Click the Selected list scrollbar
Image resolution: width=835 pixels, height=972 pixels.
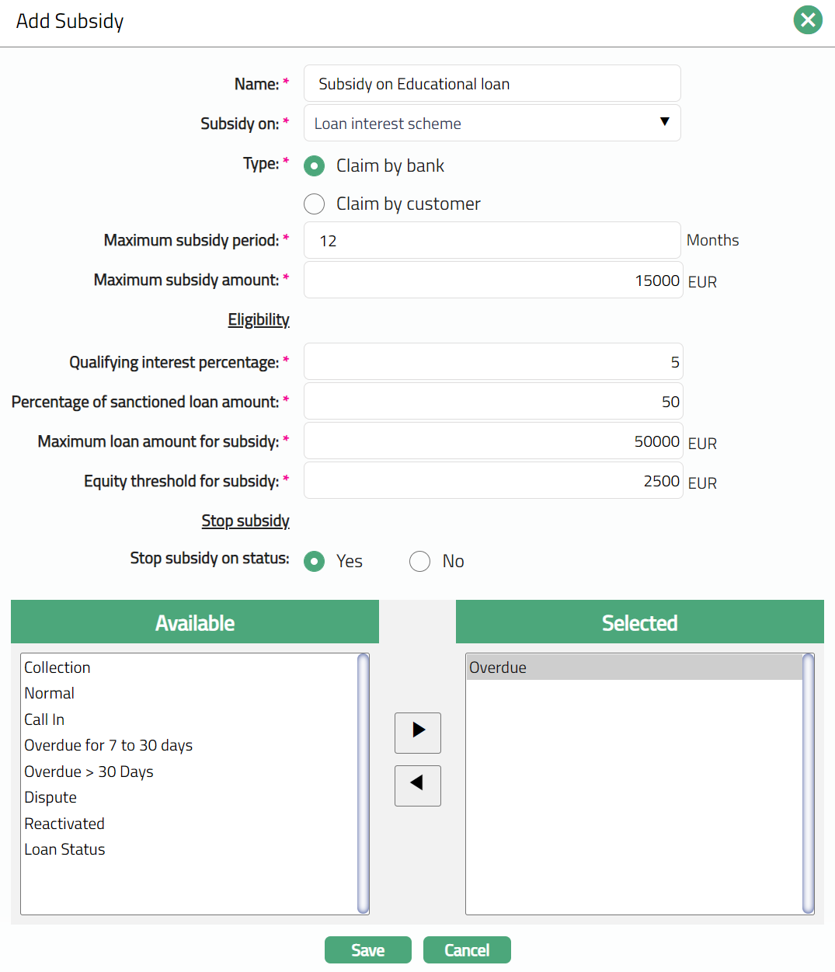808,783
